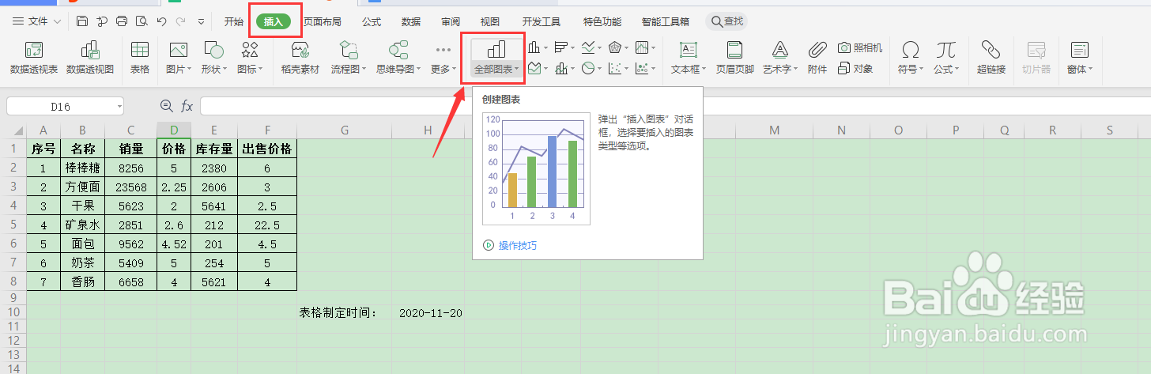The image size is (1151, 374).
Task: Insert a table with 表格 icon
Action: coord(140,58)
